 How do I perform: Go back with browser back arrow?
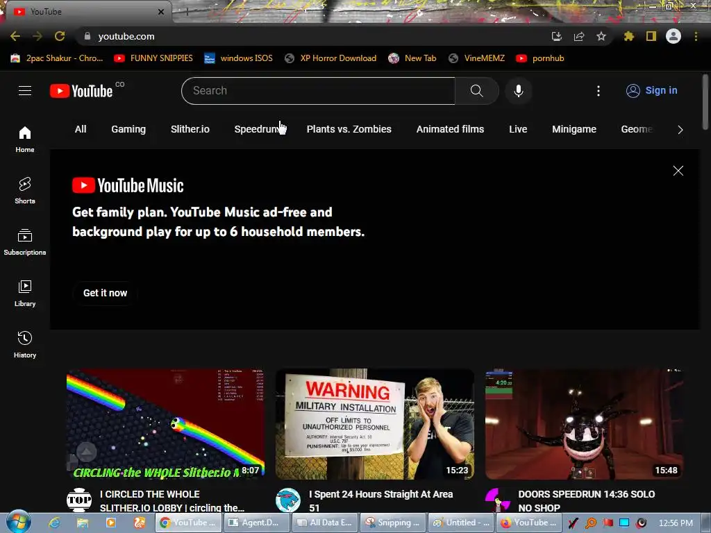[x=15, y=36]
